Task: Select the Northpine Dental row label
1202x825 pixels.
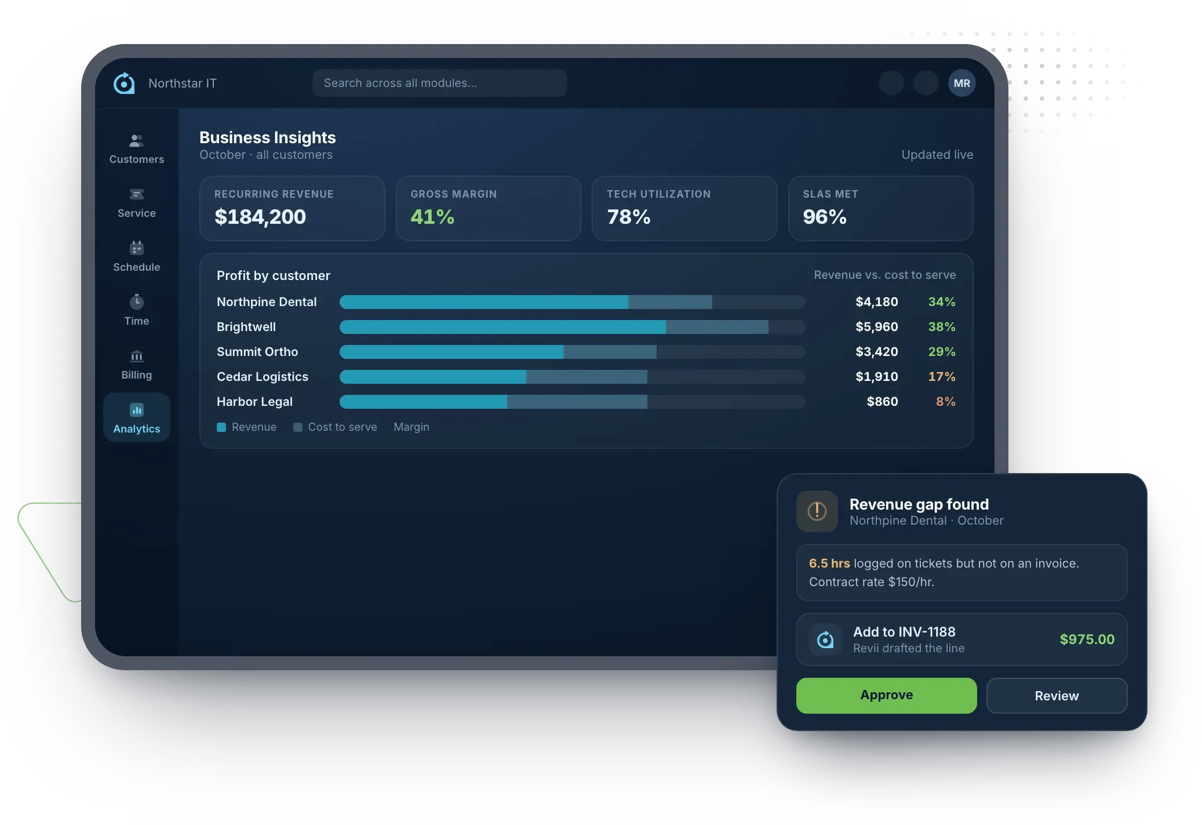Action: (267, 301)
